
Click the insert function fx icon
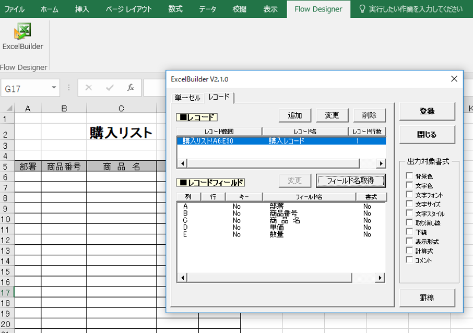[x=131, y=88]
